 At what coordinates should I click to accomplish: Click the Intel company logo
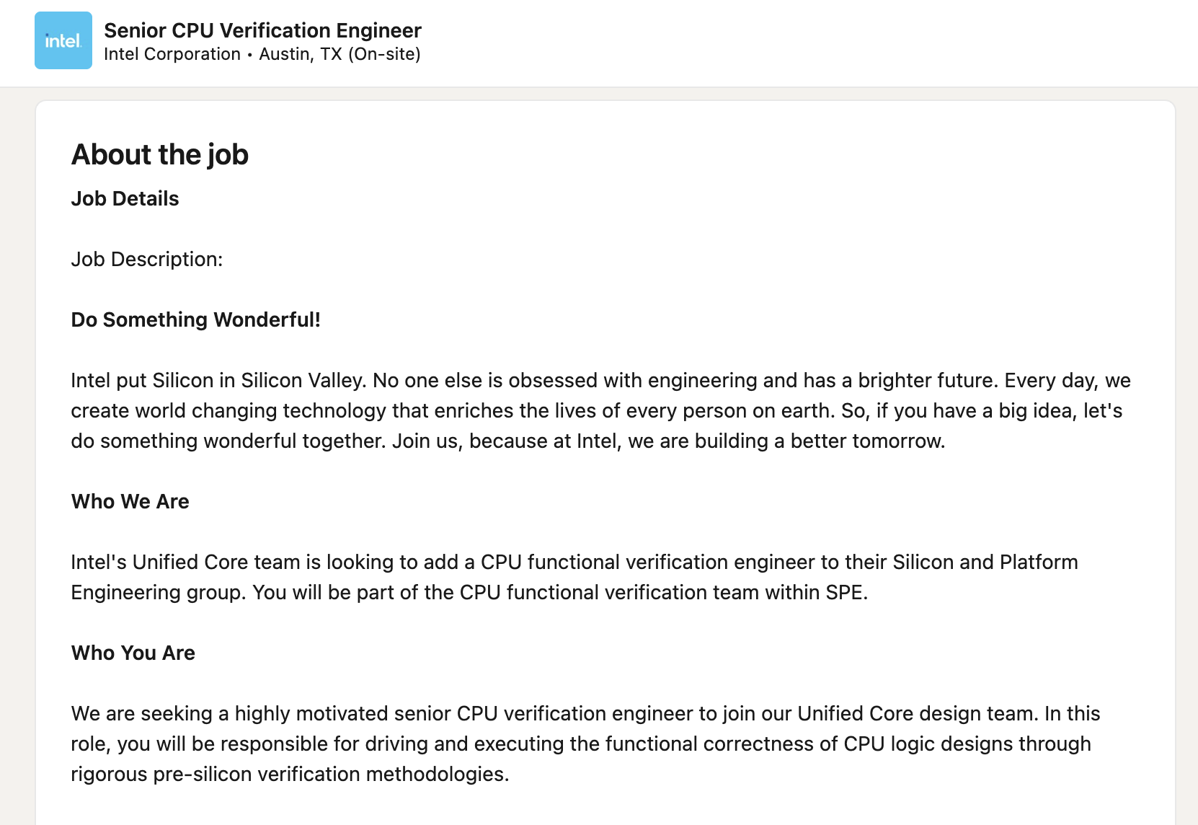[x=63, y=40]
